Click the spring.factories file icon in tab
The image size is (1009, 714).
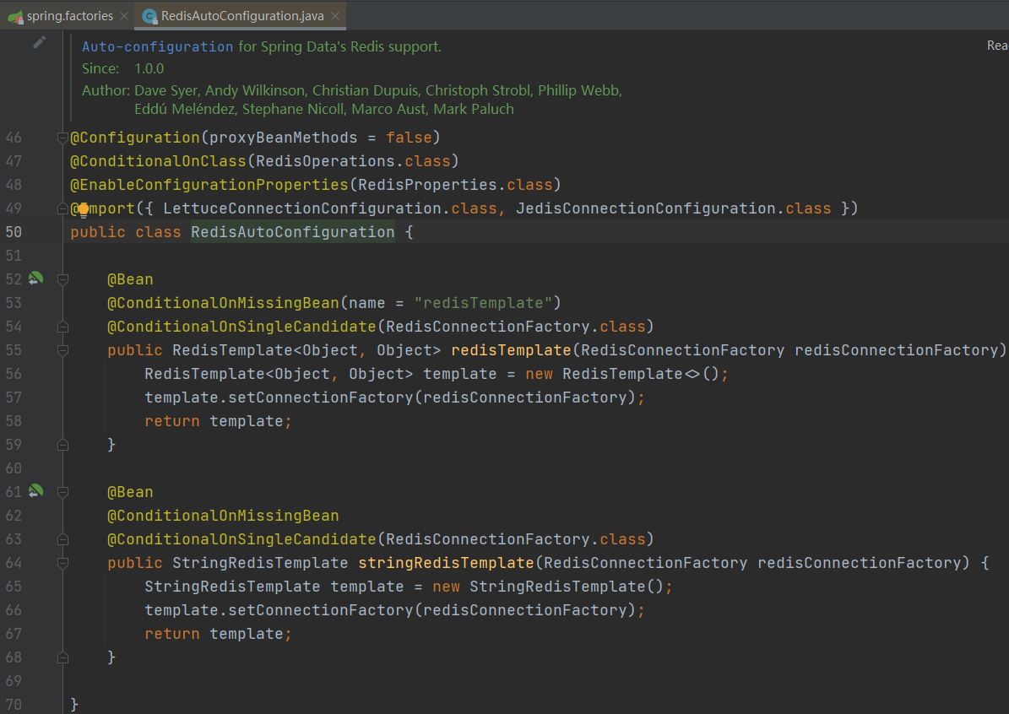tap(15, 17)
